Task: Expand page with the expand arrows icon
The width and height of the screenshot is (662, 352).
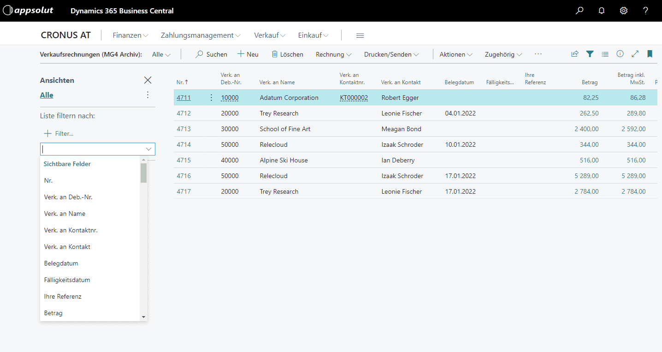Action: click(x=635, y=54)
